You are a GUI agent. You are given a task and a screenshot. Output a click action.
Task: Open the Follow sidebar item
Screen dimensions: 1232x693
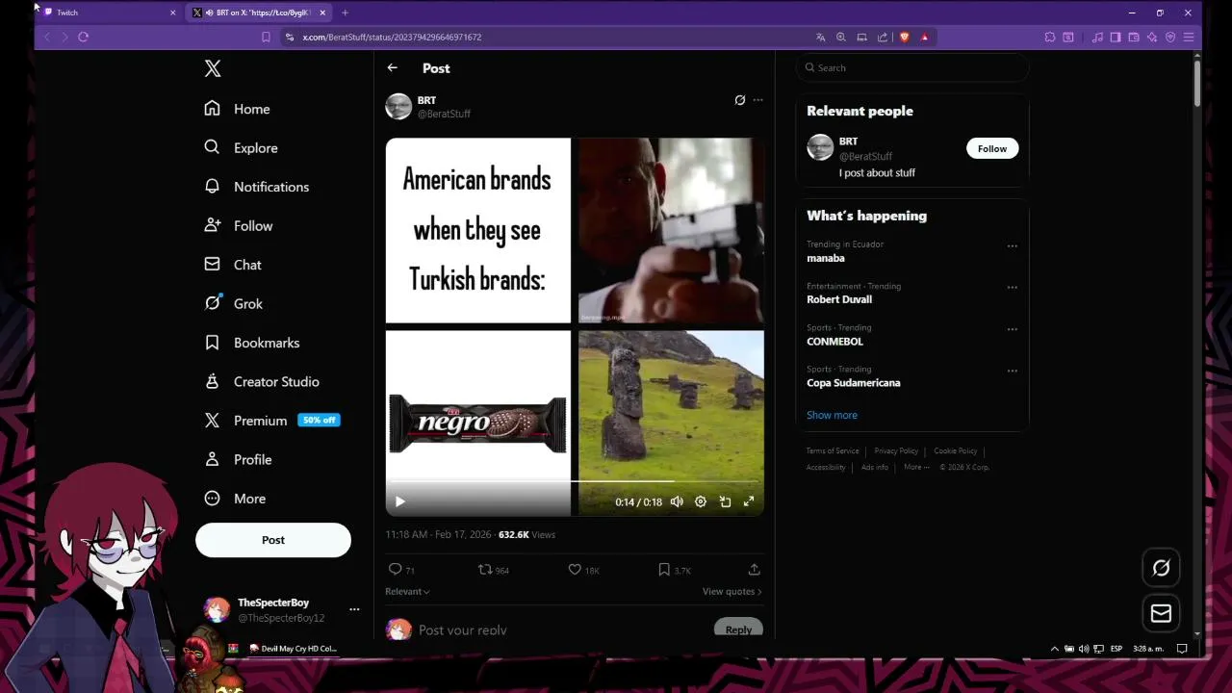click(238, 225)
